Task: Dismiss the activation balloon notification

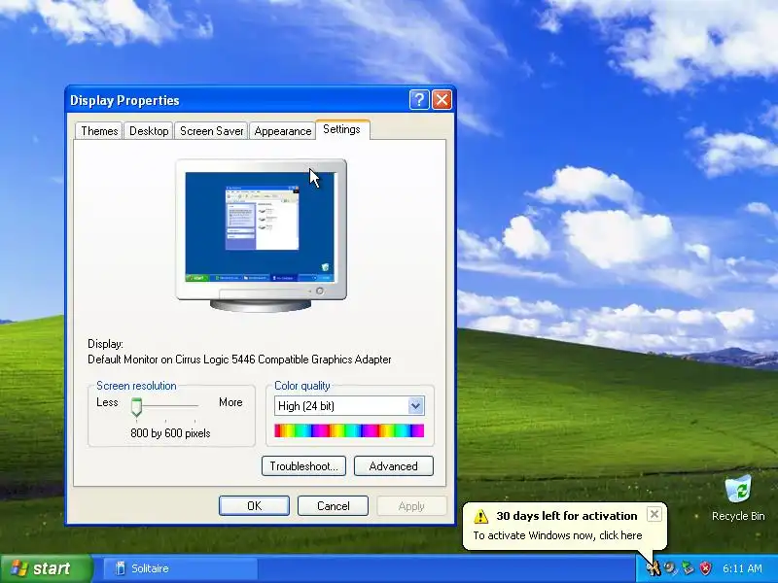Action: 654,514
